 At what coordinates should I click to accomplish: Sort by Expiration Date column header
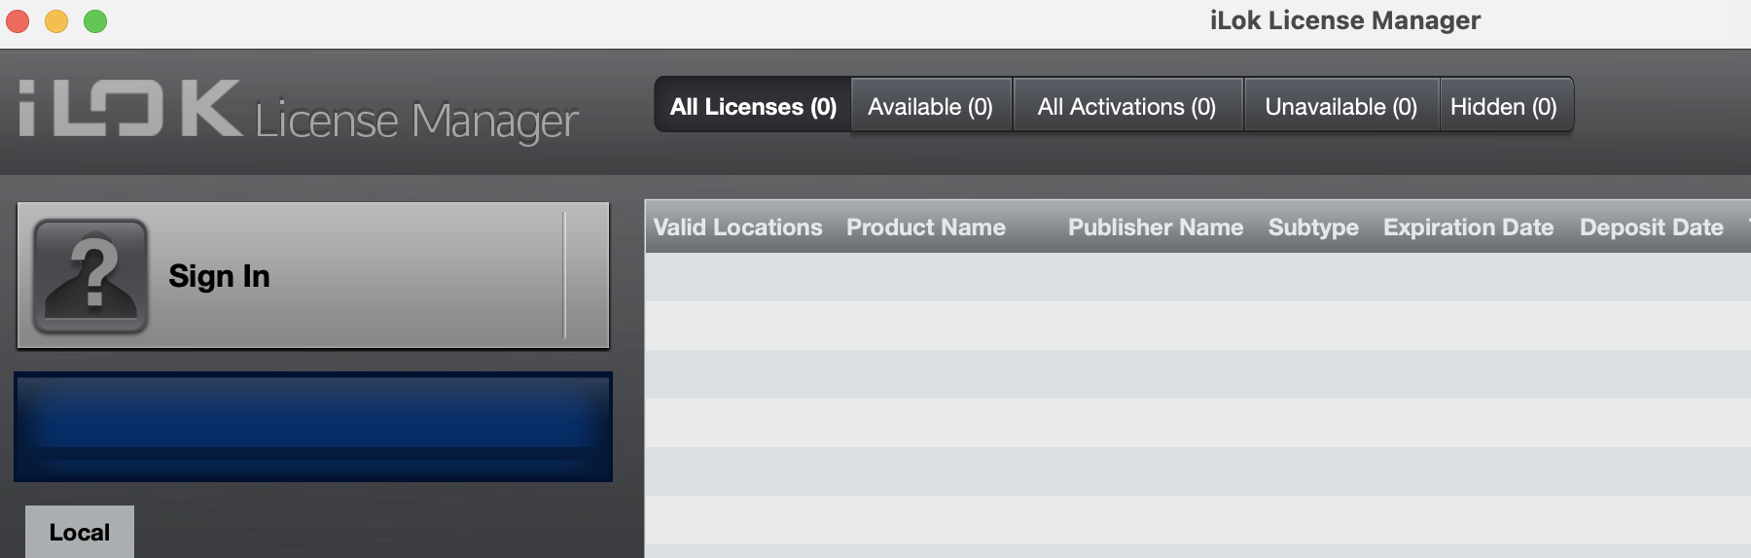click(x=1469, y=227)
